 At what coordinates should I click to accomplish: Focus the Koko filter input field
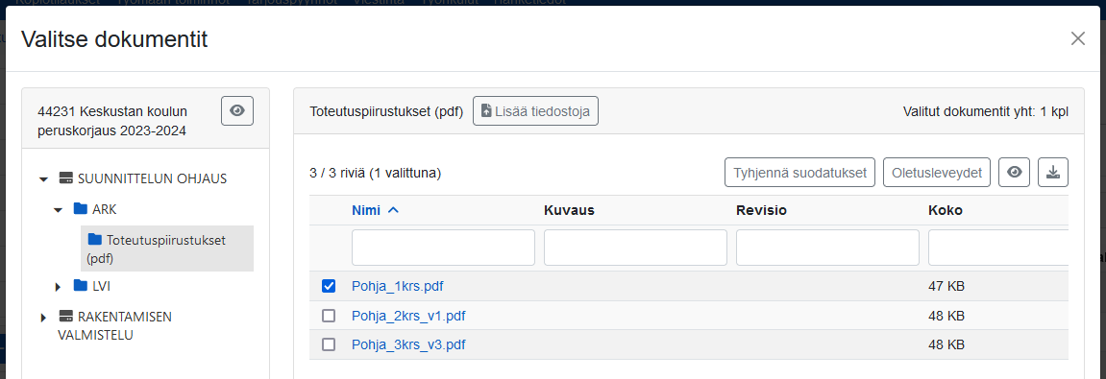997,248
